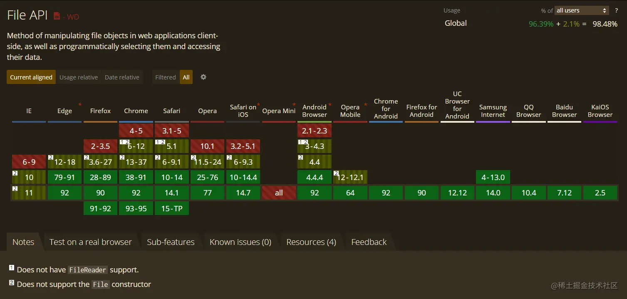Click the Chrome column header
The height and width of the screenshot is (299, 627).
pyautogui.click(x=136, y=111)
